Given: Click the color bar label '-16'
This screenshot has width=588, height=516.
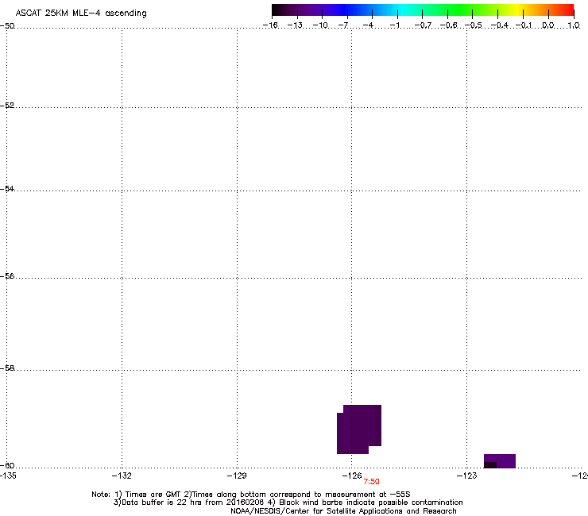Looking at the screenshot, I should point(270,25).
